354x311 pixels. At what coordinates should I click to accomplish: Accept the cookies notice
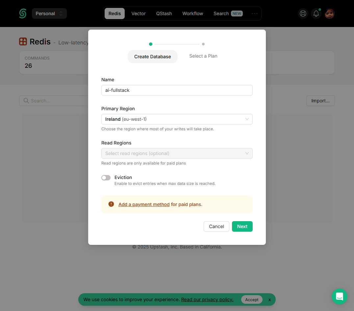[x=252, y=299]
